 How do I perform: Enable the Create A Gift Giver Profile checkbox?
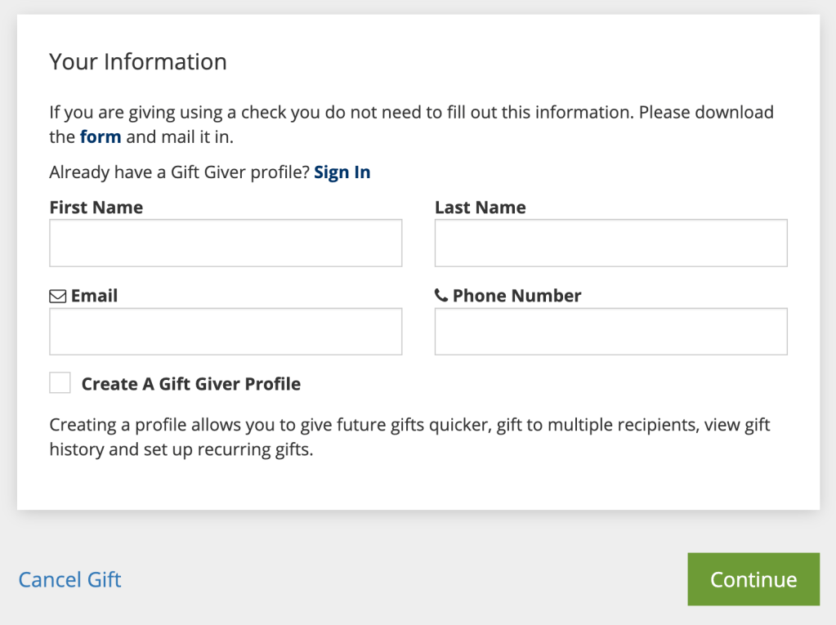click(60, 382)
